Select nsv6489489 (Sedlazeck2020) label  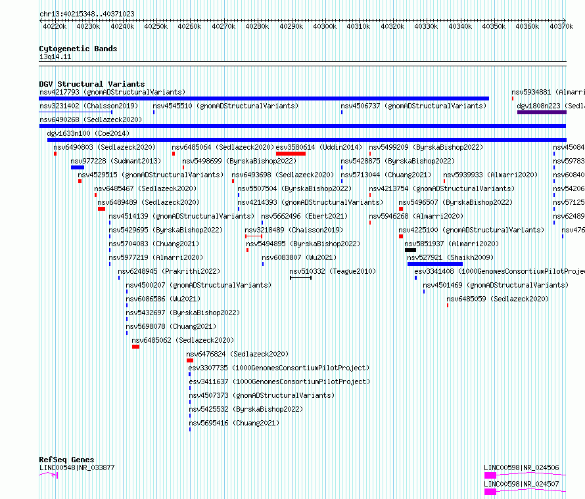click(149, 202)
